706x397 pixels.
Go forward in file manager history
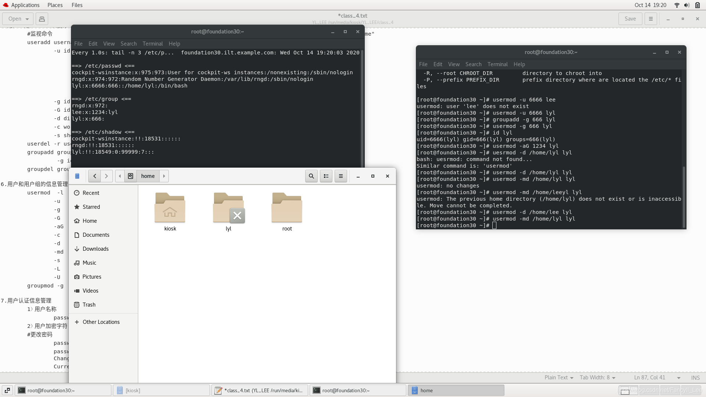click(x=106, y=176)
